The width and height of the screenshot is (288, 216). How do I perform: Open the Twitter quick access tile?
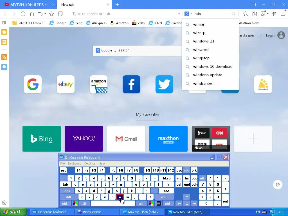(164, 84)
